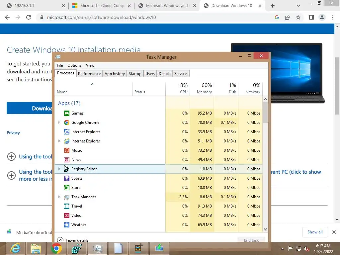Open File Explorer from the taskbar
This screenshot has height=255, width=340.
(36, 248)
